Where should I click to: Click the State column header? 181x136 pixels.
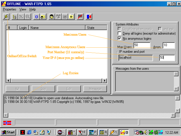tap(96, 28)
